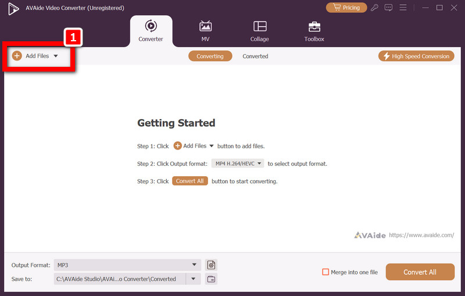Click the AVAide app logo icon
The height and width of the screenshot is (296, 465).
[x=13, y=9]
